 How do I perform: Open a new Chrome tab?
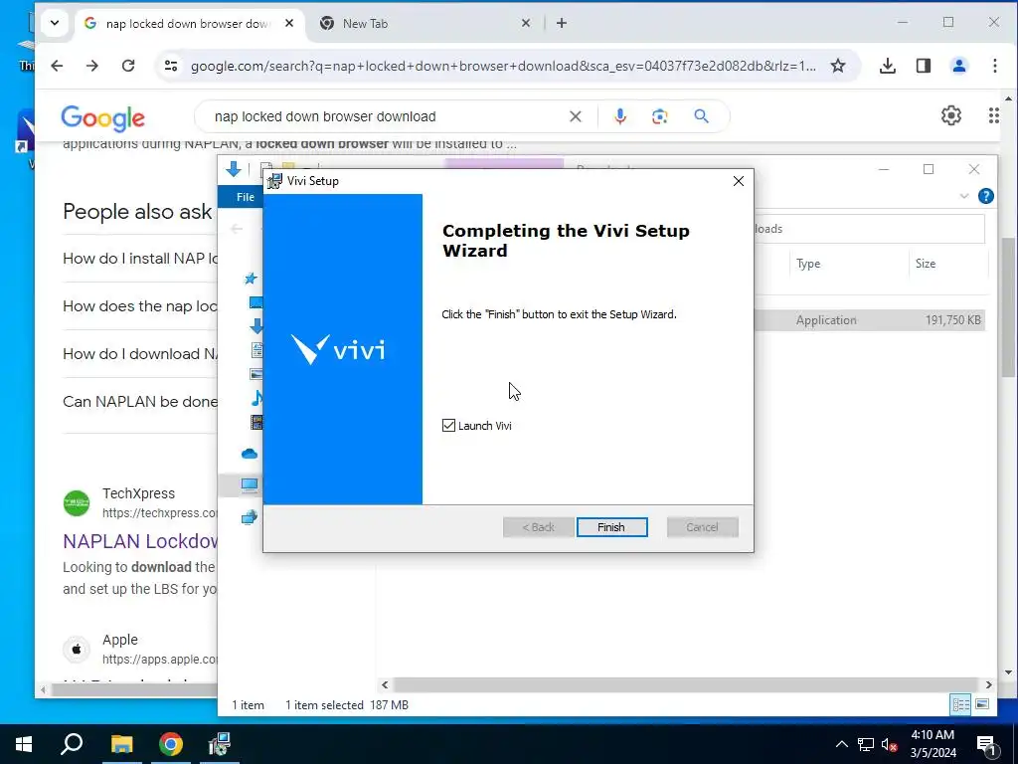[562, 24]
